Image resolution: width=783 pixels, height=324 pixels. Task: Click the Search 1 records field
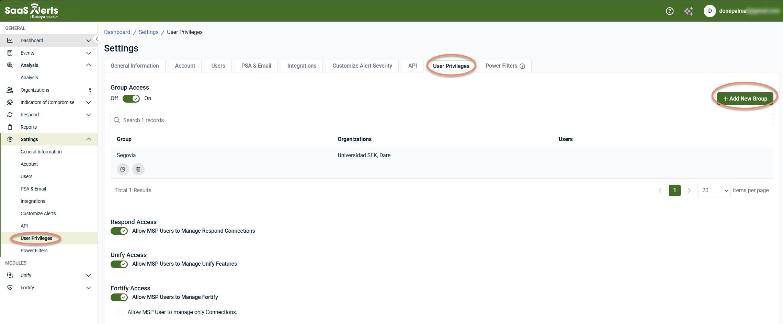pos(442,120)
